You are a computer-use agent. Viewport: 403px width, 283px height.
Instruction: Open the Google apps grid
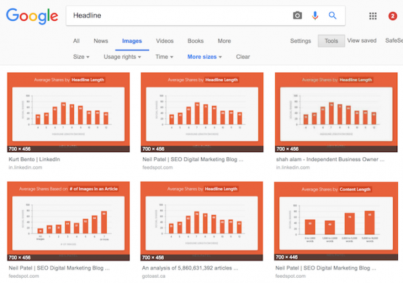pyautogui.click(x=373, y=16)
